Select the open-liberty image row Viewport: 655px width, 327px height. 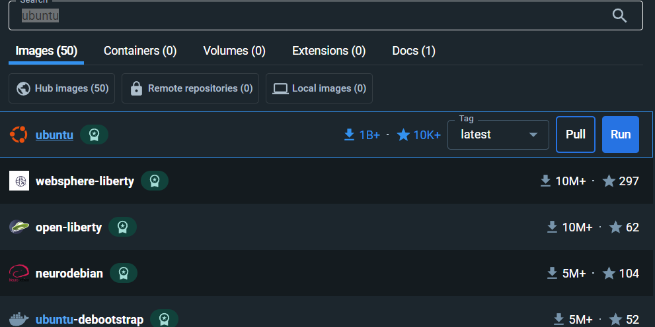(x=327, y=227)
